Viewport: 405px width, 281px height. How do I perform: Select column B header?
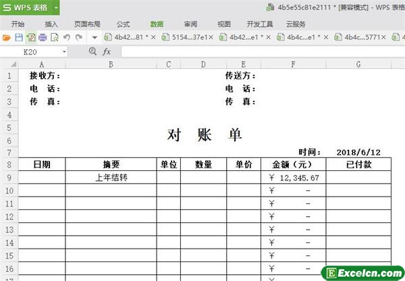click(111, 64)
